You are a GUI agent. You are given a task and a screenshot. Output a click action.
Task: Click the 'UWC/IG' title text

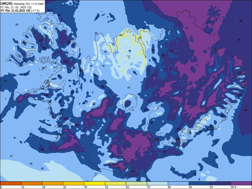pyautogui.click(x=6, y=4)
